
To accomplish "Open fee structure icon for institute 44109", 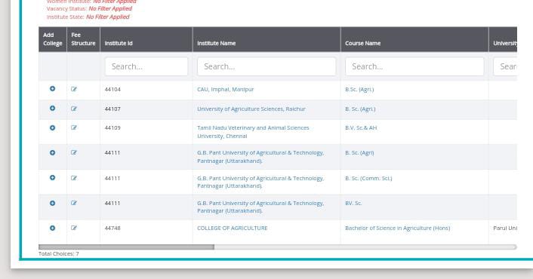I will click(74, 127).
